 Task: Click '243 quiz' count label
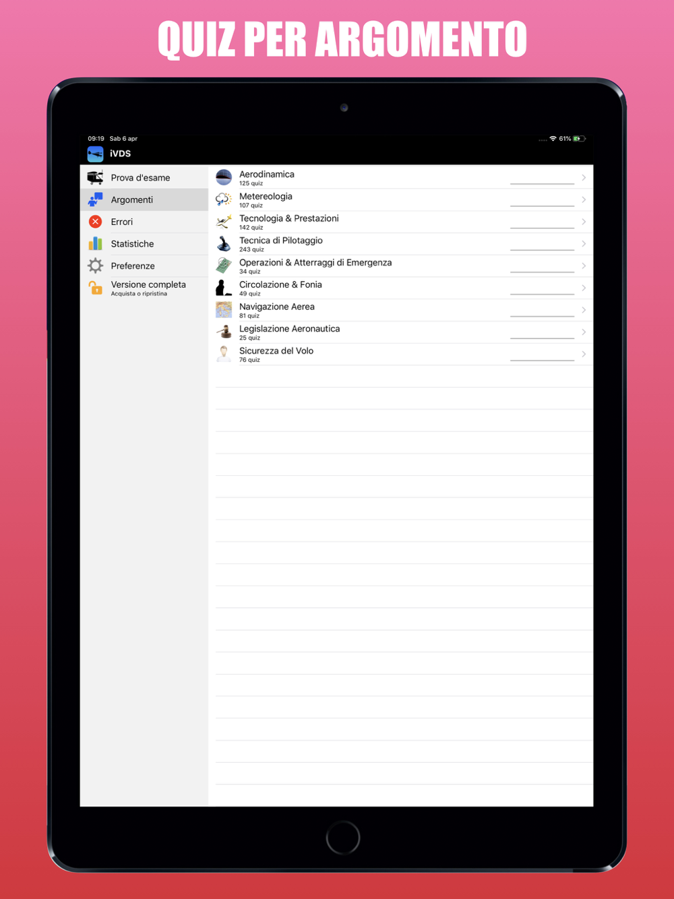pos(251,249)
